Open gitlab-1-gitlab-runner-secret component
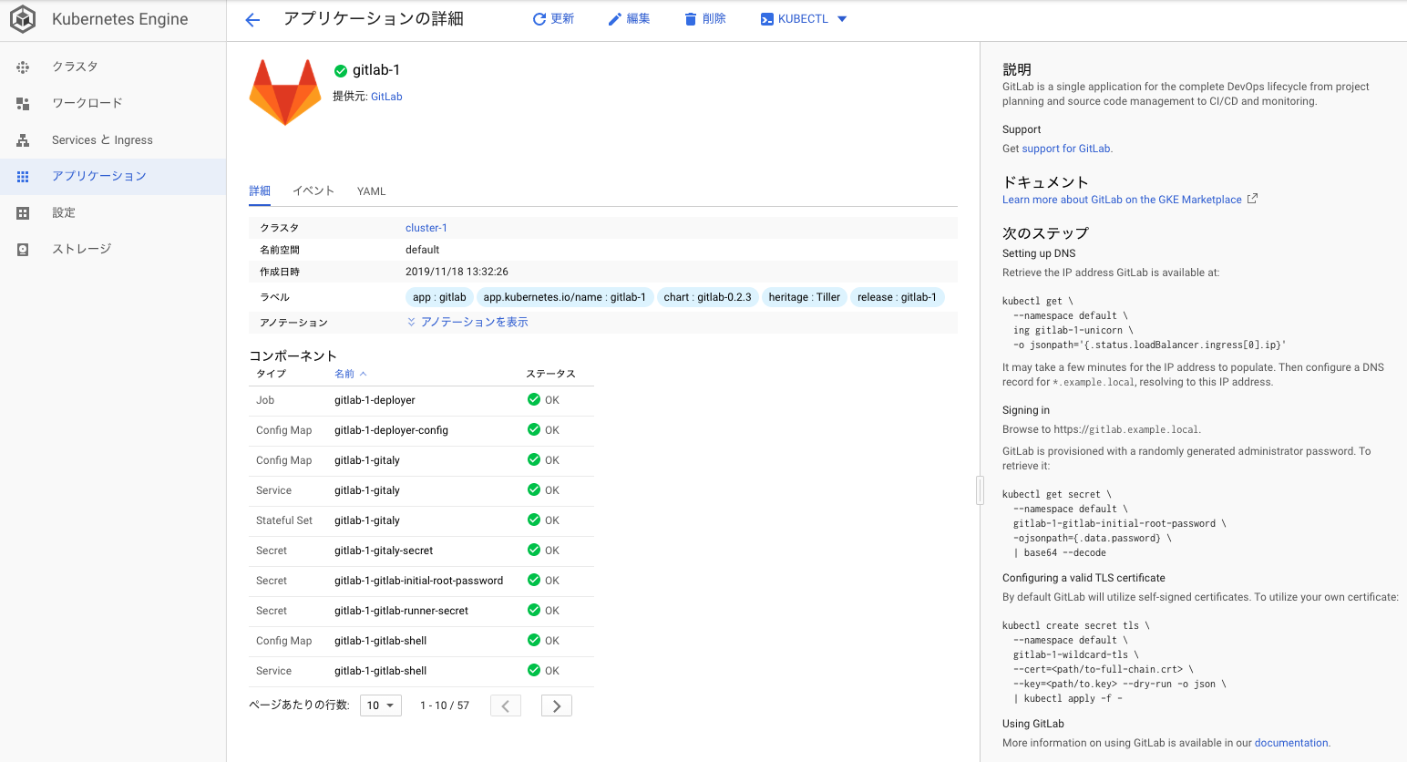The width and height of the screenshot is (1407, 762). tap(401, 611)
